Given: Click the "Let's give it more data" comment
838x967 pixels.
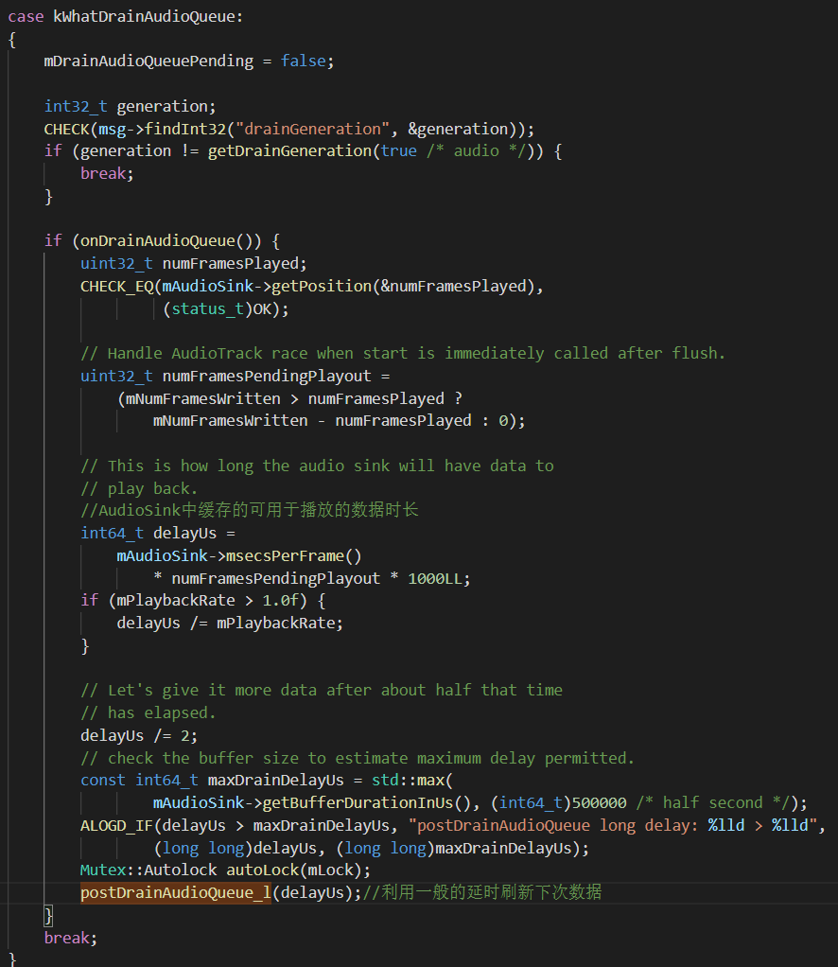Looking at the screenshot, I should (x=322, y=690).
